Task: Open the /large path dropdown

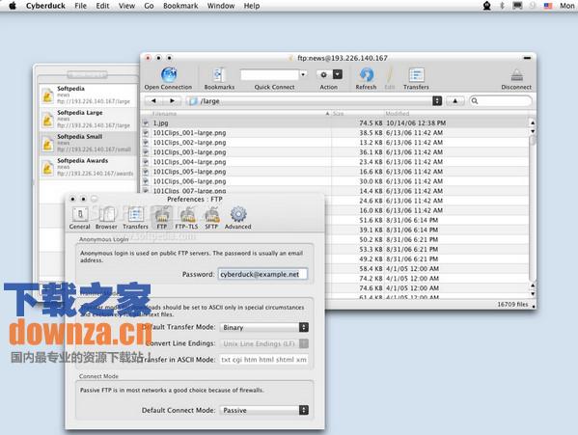Action: pos(437,101)
